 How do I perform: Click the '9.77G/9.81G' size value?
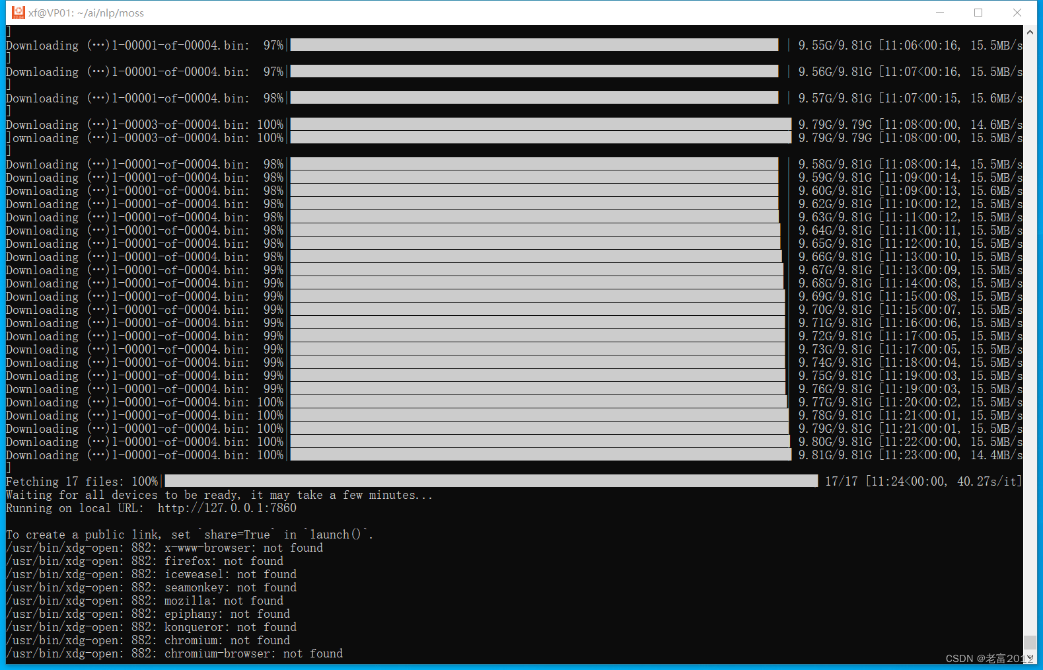tap(835, 402)
